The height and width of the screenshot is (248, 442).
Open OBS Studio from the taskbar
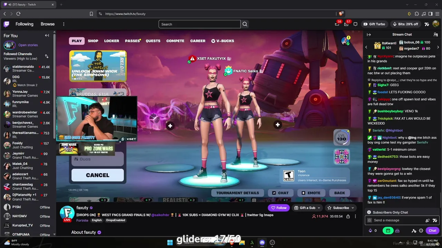[x=272, y=242]
